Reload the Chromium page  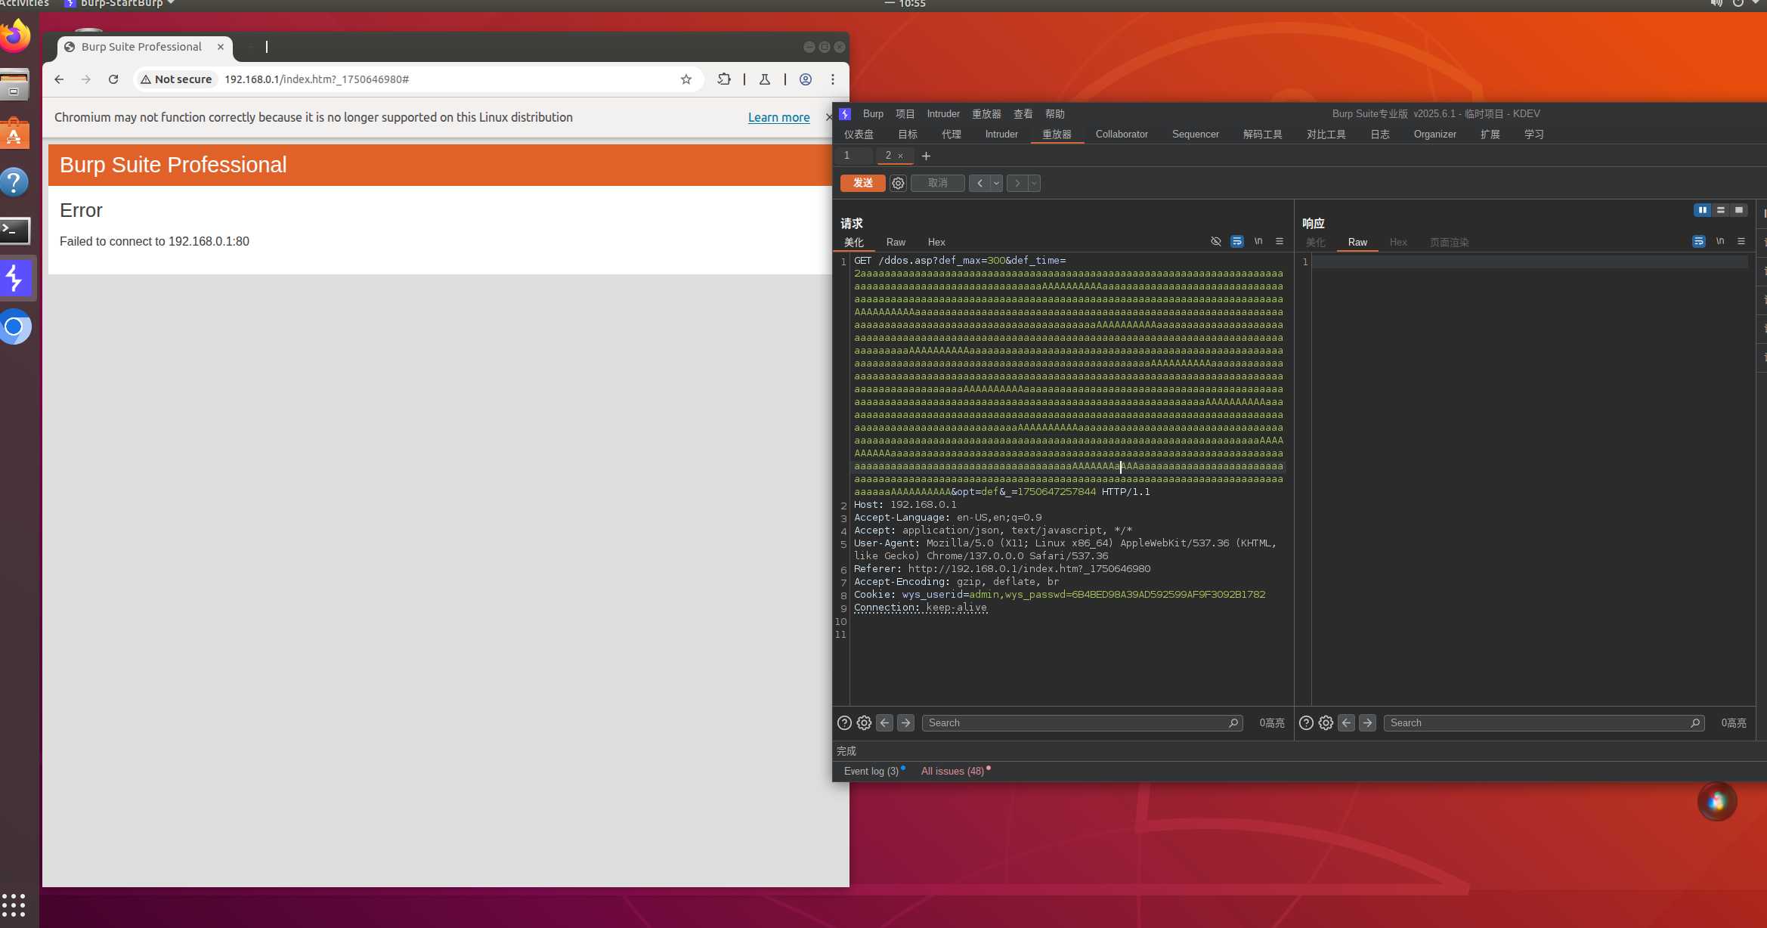click(113, 79)
